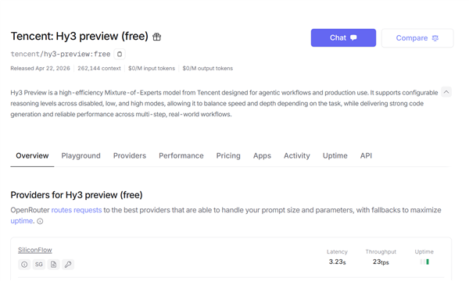Follow the routes requests link
The image size is (469, 281).
(x=77, y=210)
